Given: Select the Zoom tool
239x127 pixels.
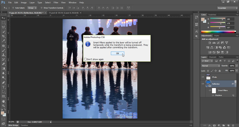Looking at the screenshot, I should click(x=4, y=106).
